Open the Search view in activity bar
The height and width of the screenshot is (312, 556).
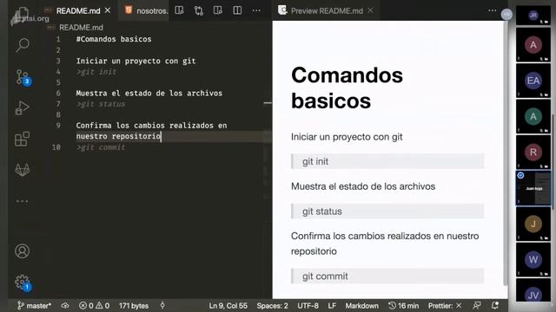(x=23, y=45)
